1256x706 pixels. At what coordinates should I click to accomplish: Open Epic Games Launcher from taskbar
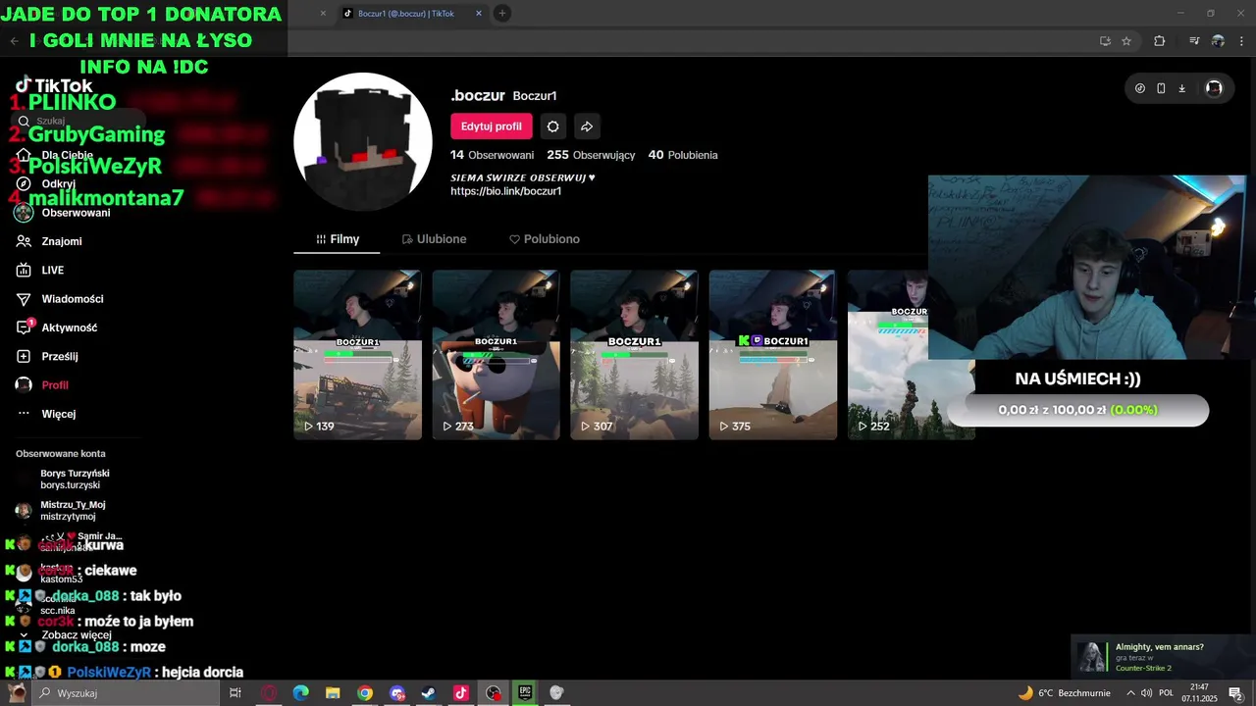pos(525,693)
